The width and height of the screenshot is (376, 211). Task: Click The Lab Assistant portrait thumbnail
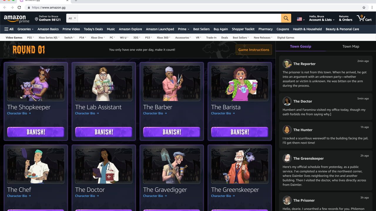[x=104, y=83]
